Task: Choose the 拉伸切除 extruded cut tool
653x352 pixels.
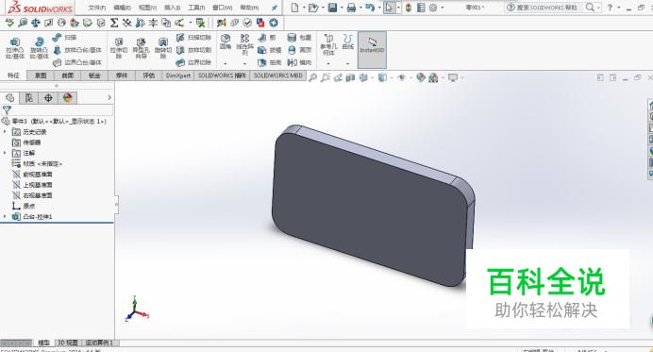Action: (119, 48)
